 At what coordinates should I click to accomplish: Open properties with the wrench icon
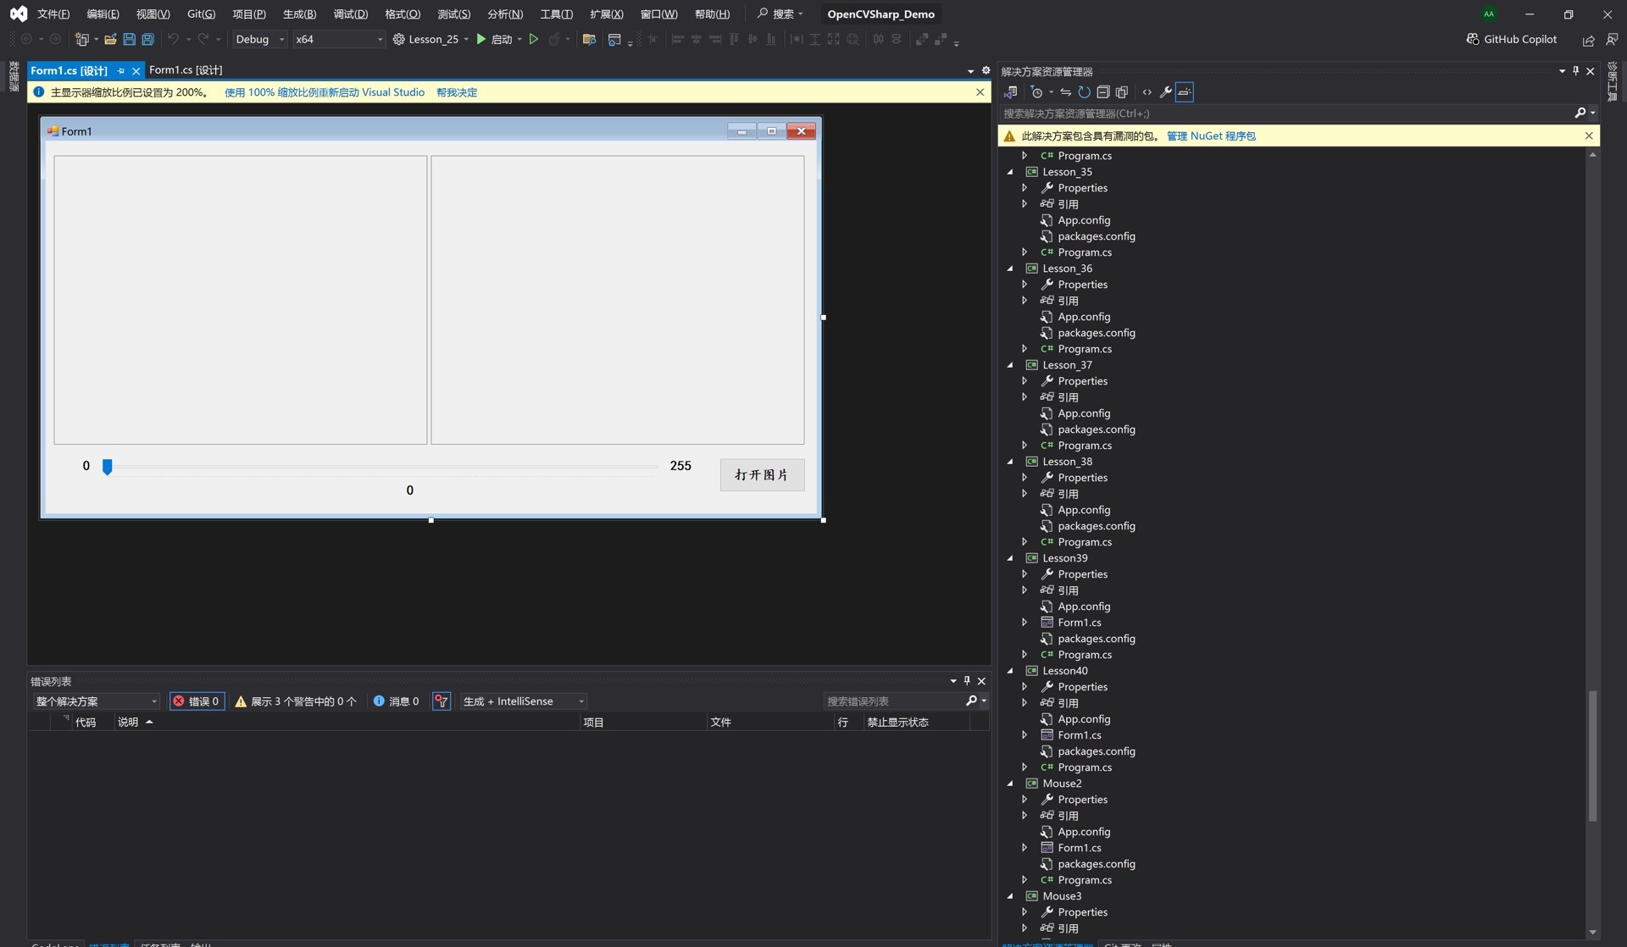tap(1165, 92)
